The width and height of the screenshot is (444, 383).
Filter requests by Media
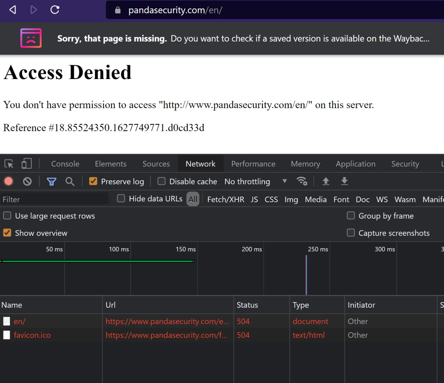(316, 199)
